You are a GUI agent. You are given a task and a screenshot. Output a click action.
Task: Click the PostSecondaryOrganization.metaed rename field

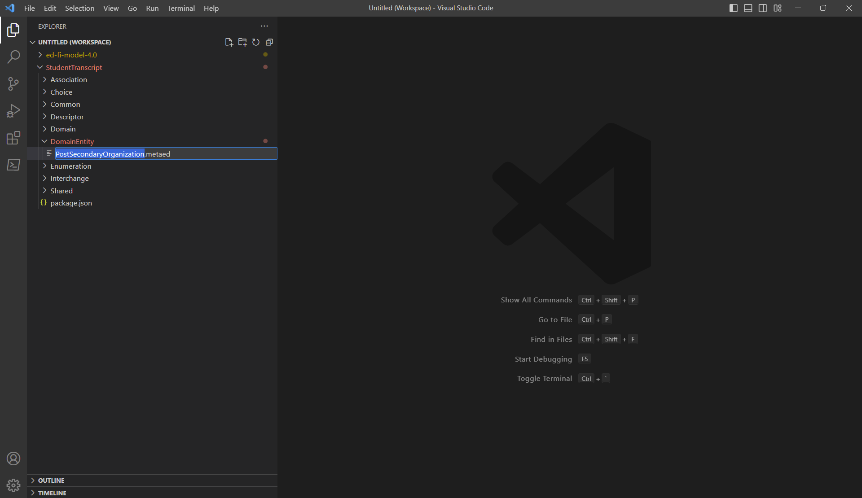(166, 154)
